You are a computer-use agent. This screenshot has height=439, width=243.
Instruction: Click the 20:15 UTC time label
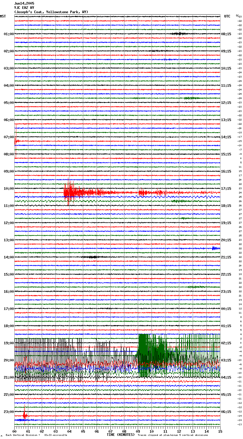[x=226, y=240]
